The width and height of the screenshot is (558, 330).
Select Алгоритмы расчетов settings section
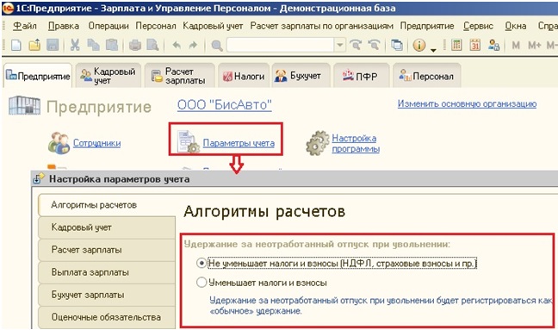coord(107,205)
